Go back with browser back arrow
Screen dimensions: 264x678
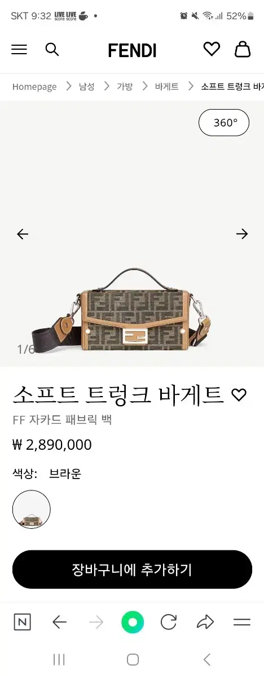pyautogui.click(x=59, y=623)
